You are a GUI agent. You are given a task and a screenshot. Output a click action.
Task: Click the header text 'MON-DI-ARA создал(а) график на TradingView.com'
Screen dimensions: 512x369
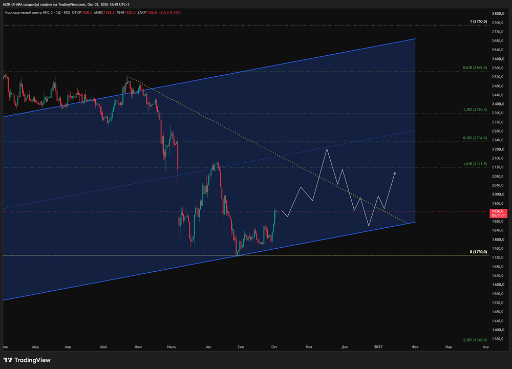pyautogui.click(x=44, y=4)
